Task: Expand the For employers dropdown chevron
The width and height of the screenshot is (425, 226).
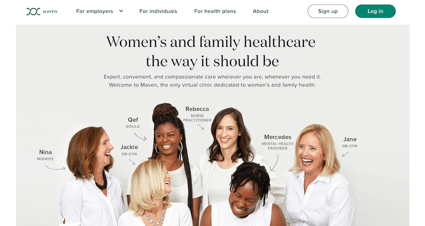Action: click(x=121, y=11)
